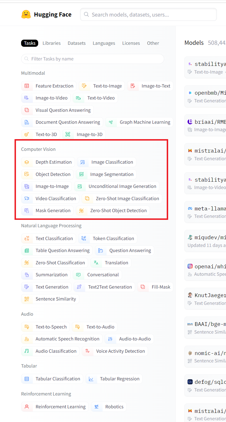The image size is (226, 422).
Task: Filter by Question Answering task
Action: coord(124,250)
